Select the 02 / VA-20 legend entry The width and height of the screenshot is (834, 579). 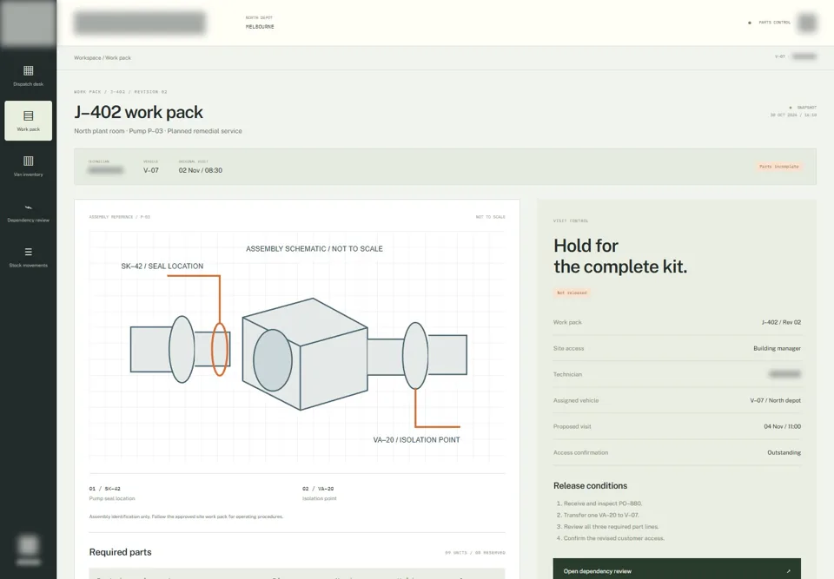click(x=319, y=493)
